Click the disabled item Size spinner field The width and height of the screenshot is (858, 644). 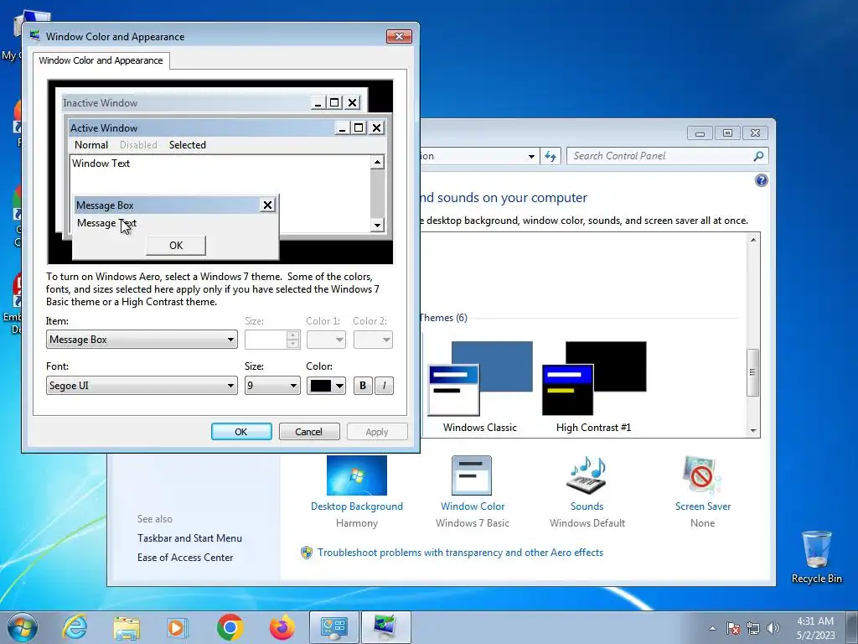tap(266, 340)
